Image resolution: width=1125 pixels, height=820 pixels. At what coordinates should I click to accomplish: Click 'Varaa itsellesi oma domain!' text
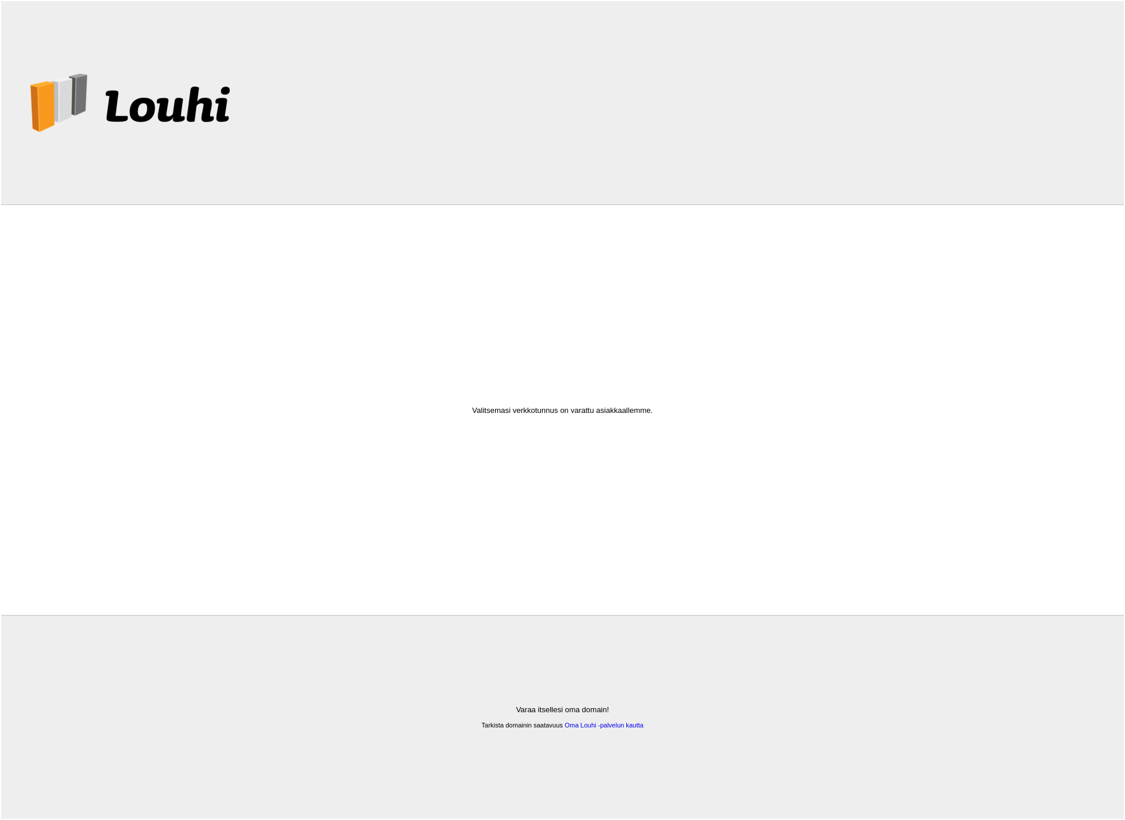(562, 709)
